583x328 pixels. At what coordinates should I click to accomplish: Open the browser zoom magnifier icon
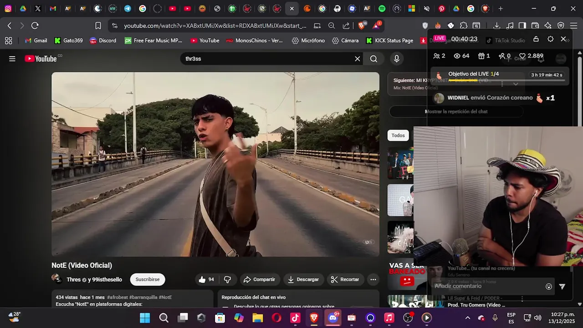pos(332,26)
